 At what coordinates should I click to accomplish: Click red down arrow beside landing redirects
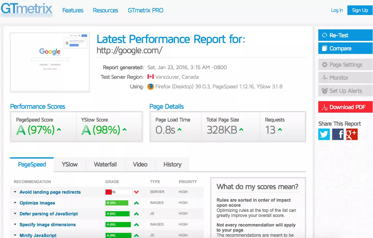click(136, 192)
